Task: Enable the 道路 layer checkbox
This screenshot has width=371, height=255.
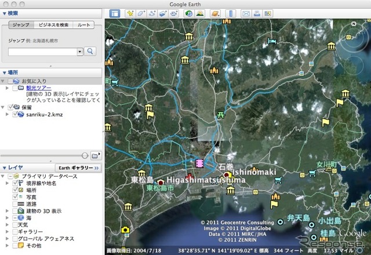Action: [15, 204]
